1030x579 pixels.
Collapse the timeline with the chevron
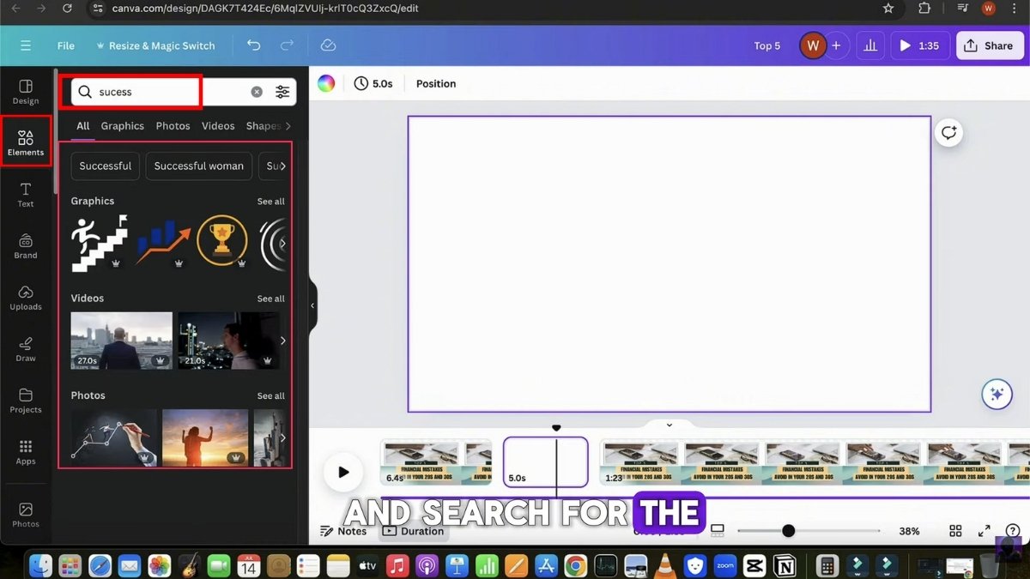coord(669,425)
